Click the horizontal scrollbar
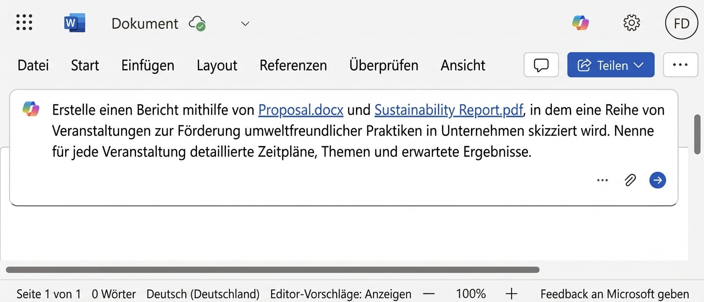Viewport: 704px width, 302px height. coord(273,270)
